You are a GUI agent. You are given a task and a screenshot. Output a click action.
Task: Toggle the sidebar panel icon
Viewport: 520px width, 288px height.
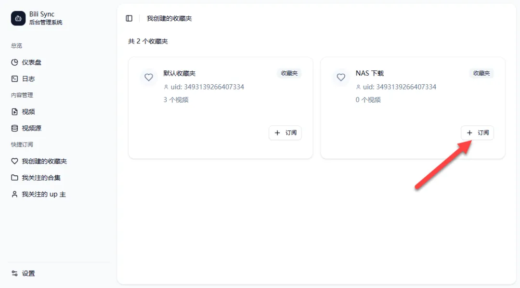pos(129,18)
